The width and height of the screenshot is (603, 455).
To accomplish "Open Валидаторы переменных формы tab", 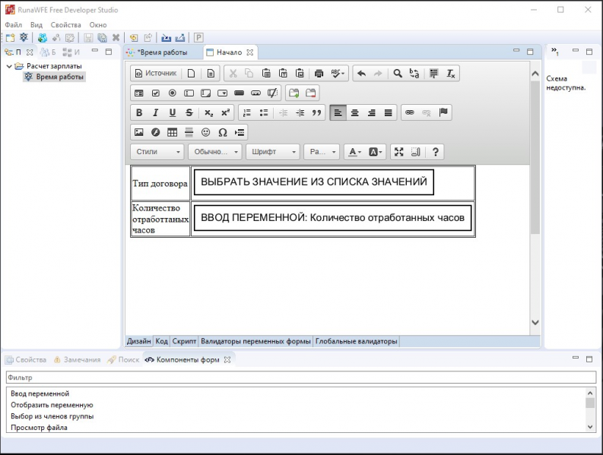I will tap(255, 341).
